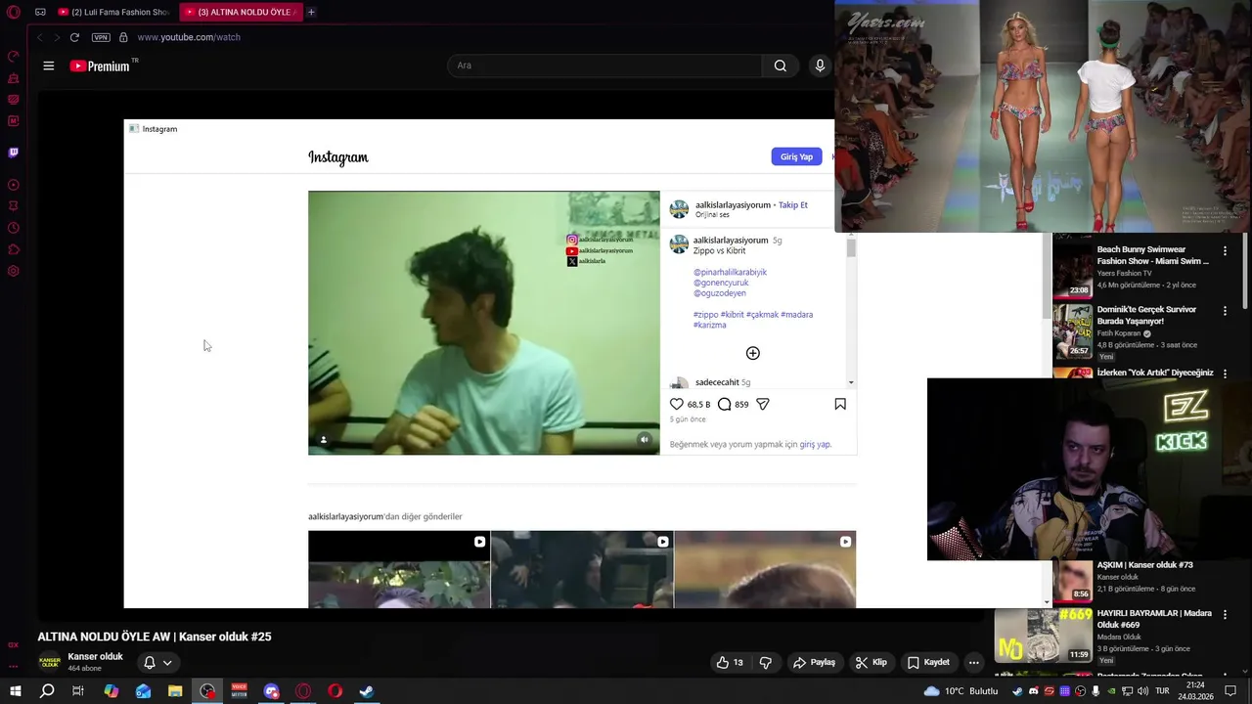Open Windows taskbar search
Screen dimensions: 1252x704
tap(47, 691)
